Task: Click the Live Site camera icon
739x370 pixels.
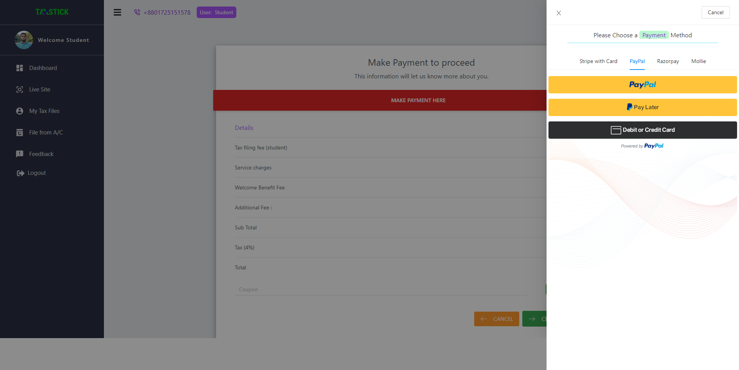Action: [x=20, y=90]
